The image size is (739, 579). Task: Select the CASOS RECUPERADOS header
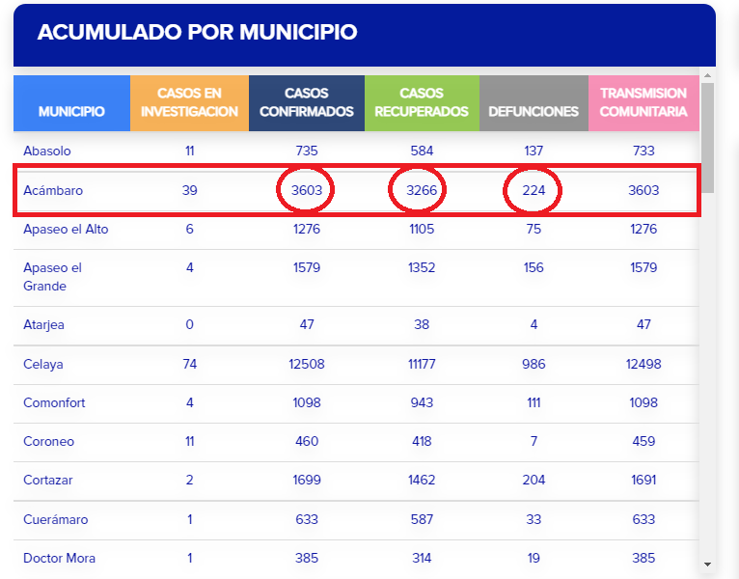422,102
